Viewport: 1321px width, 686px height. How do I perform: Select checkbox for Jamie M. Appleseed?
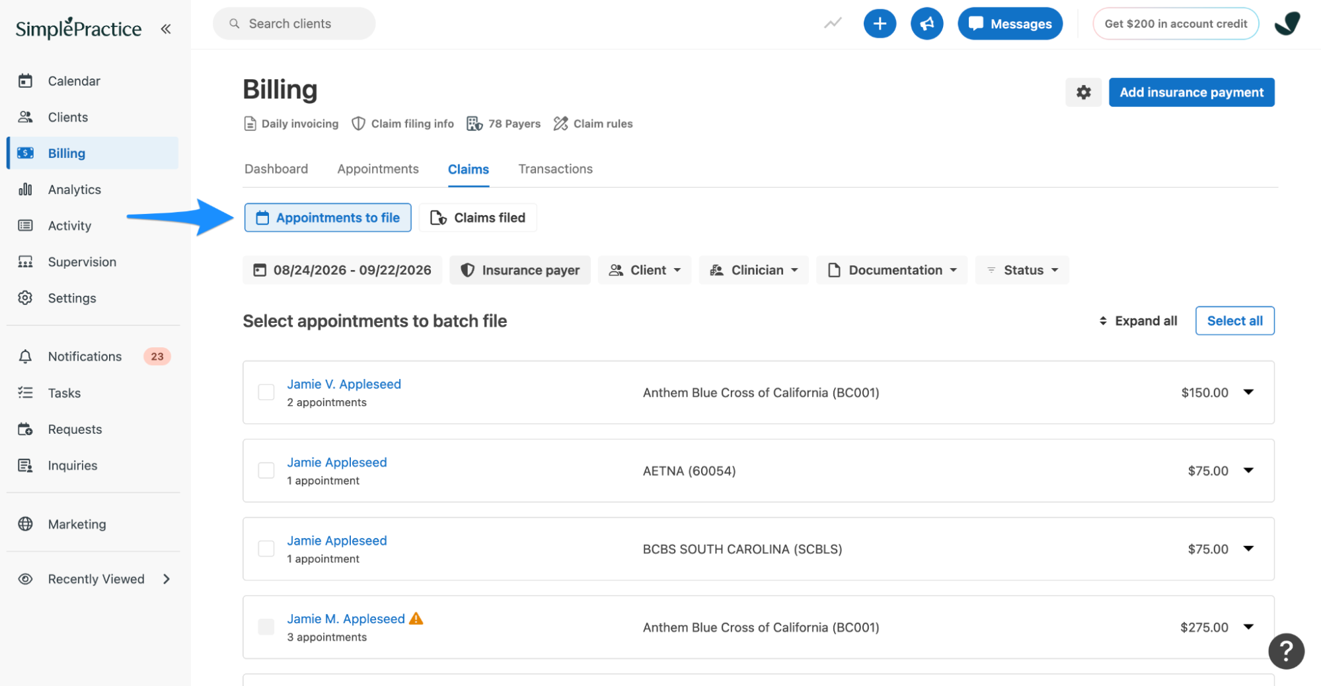coord(266,627)
